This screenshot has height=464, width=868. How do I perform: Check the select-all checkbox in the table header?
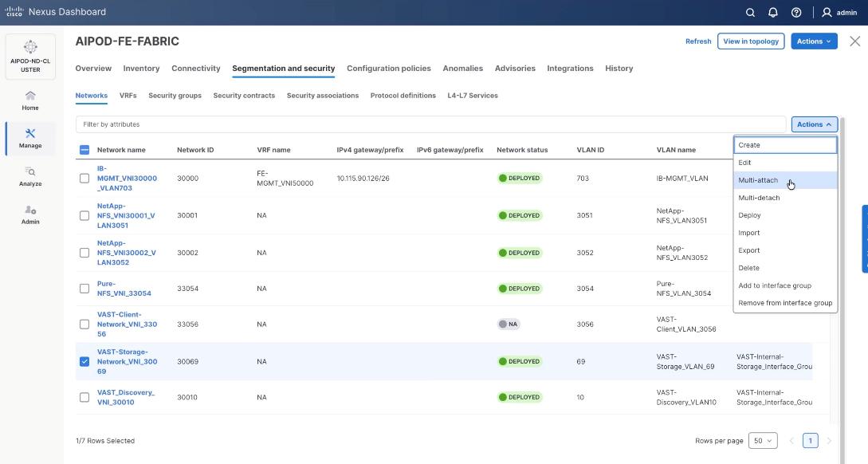pos(84,149)
